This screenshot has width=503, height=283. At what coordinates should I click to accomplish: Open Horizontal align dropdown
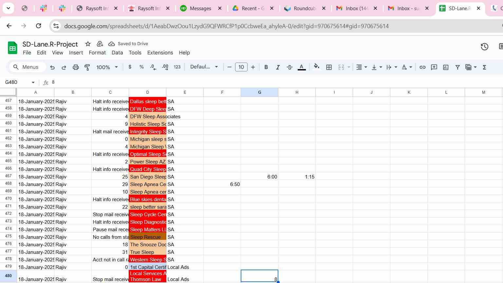click(x=362, y=67)
